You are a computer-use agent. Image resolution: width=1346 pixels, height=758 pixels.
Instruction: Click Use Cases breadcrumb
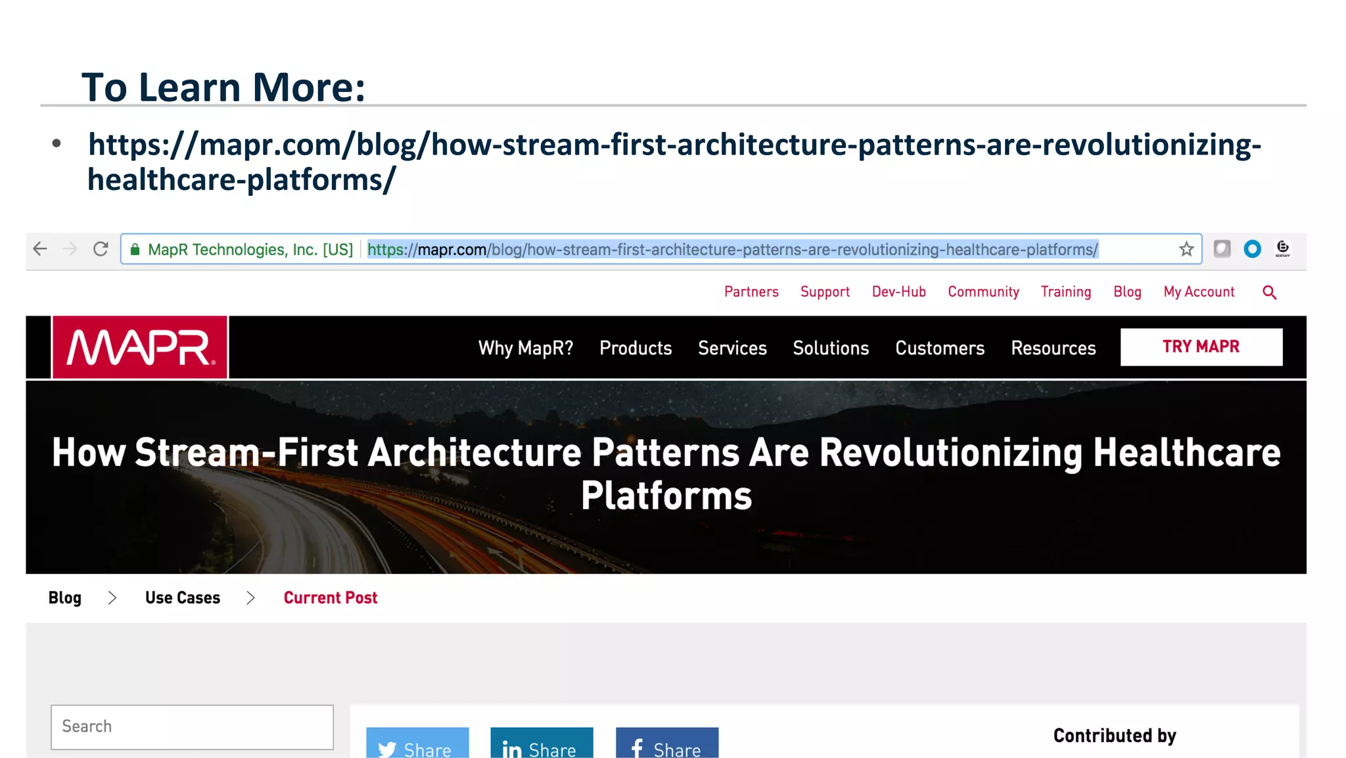(183, 598)
